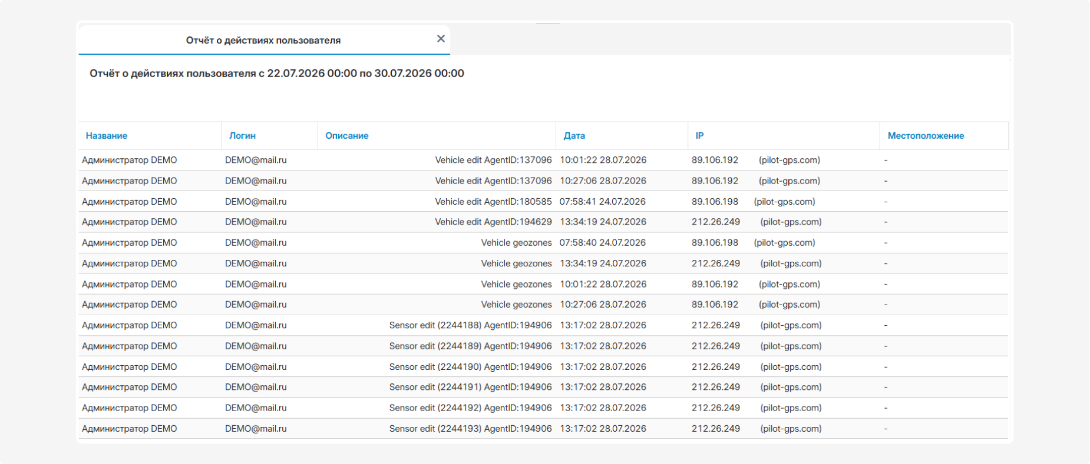Select 'Sensor edit (2244191) AgentID:194906' cell

[x=470, y=388]
